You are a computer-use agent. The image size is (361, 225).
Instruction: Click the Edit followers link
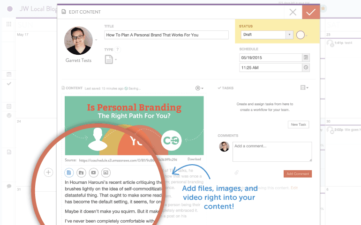pos(294,188)
